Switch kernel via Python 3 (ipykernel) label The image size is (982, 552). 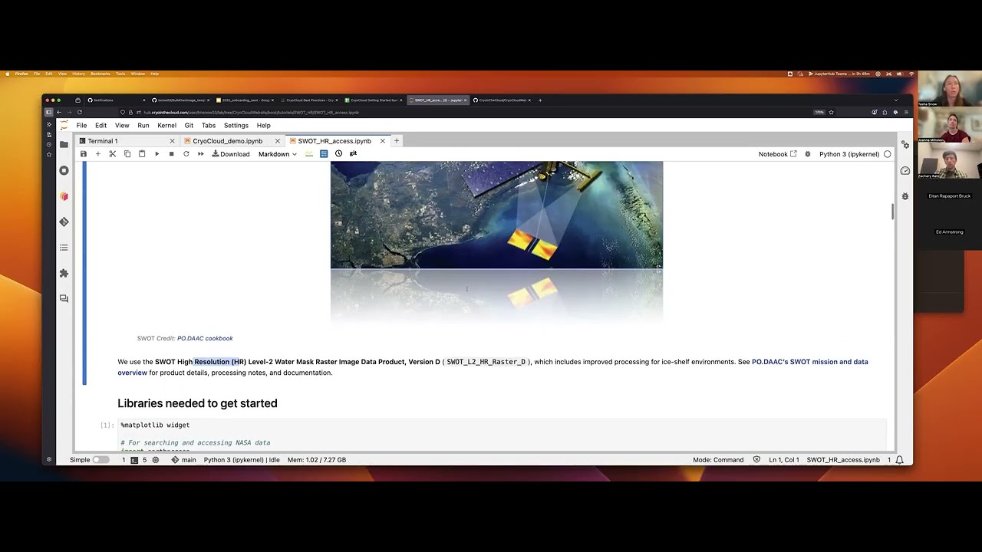click(x=849, y=154)
